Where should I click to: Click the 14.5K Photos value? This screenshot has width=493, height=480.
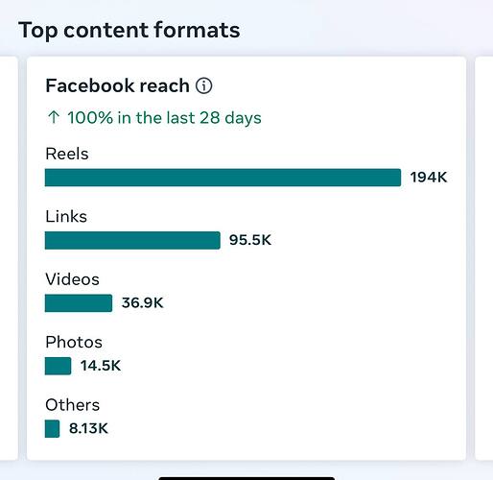(101, 366)
